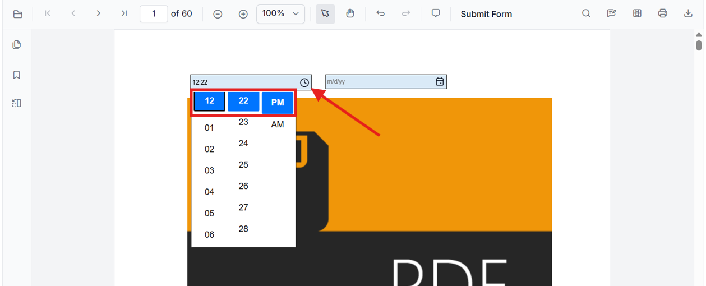
Task: Open the form designer tool
Action: tap(637, 13)
